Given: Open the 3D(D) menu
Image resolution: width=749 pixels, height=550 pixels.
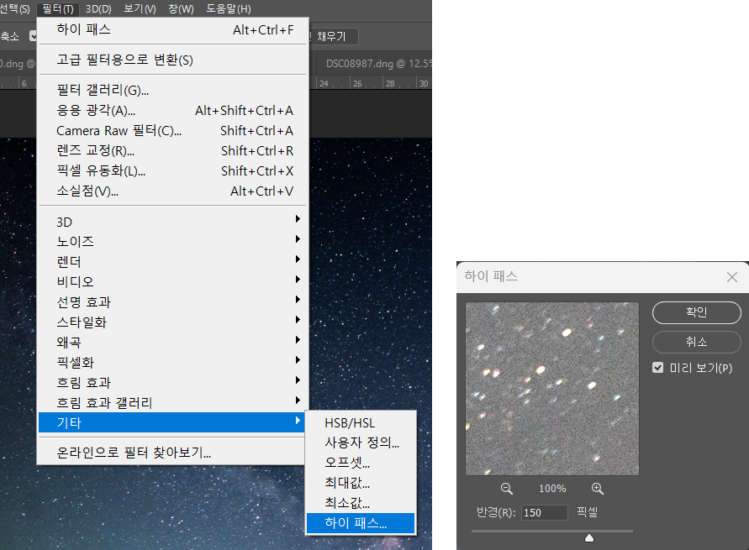Looking at the screenshot, I should 98,8.
